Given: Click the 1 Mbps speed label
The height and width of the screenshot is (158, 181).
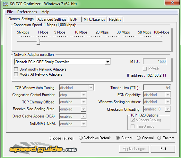Looking at the screenshot, I should [43, 32].
